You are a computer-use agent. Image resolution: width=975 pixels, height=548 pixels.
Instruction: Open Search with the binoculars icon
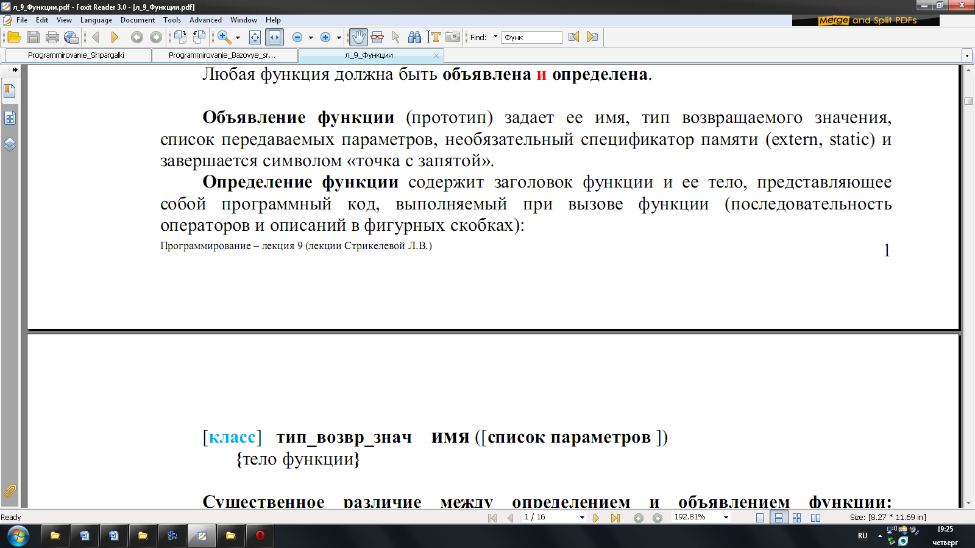[x=414, y=37]
